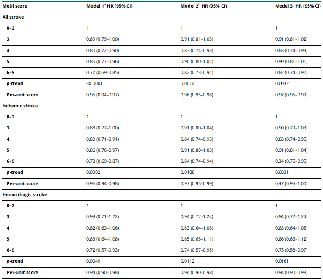
Task: Click the p-trend value 0.0014
Action: [187, 84]
